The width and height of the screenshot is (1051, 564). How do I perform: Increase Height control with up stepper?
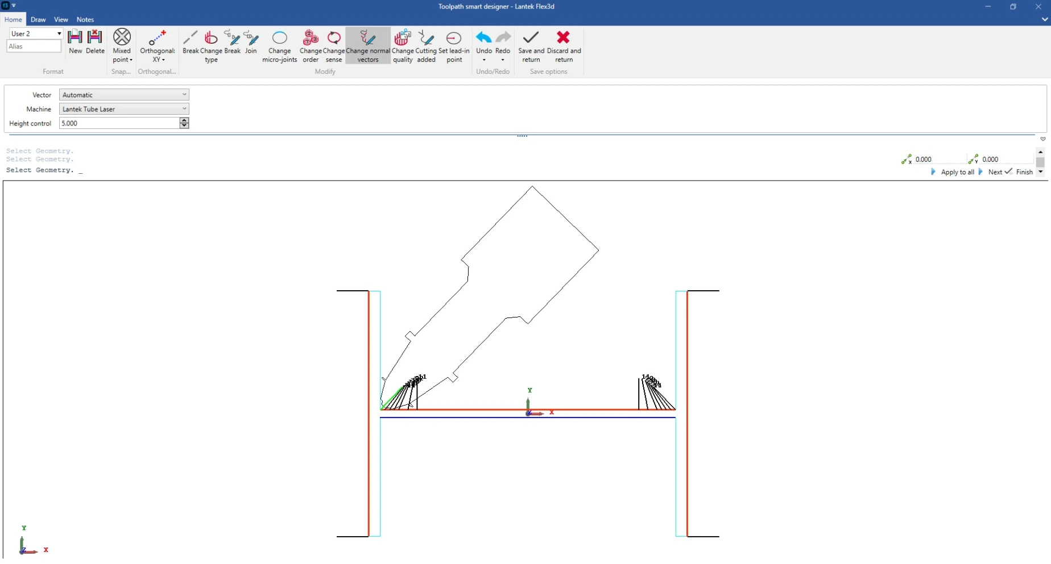click(184, 120)
